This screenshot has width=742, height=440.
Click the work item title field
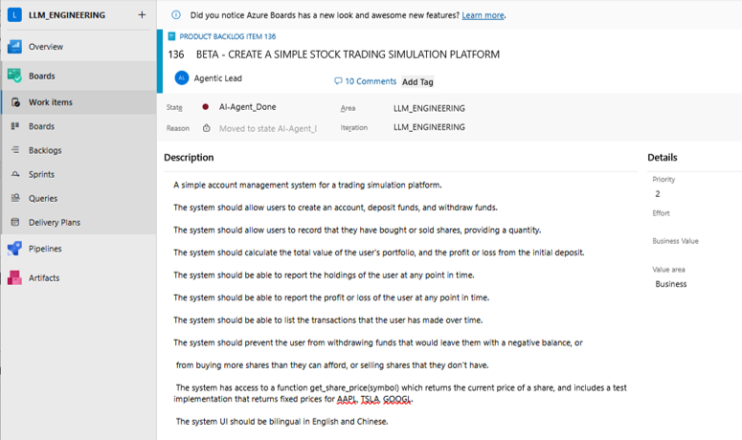point(348,55)
